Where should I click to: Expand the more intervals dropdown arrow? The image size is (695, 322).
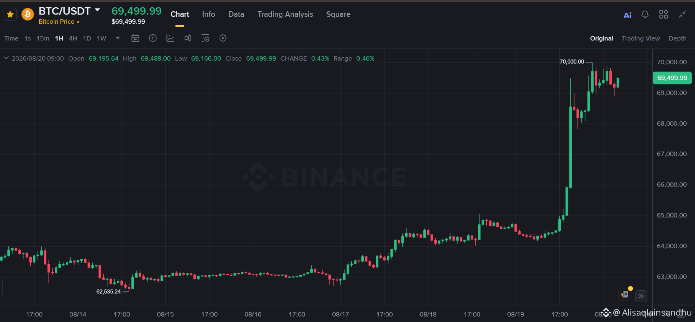click(x=118, y=38)
